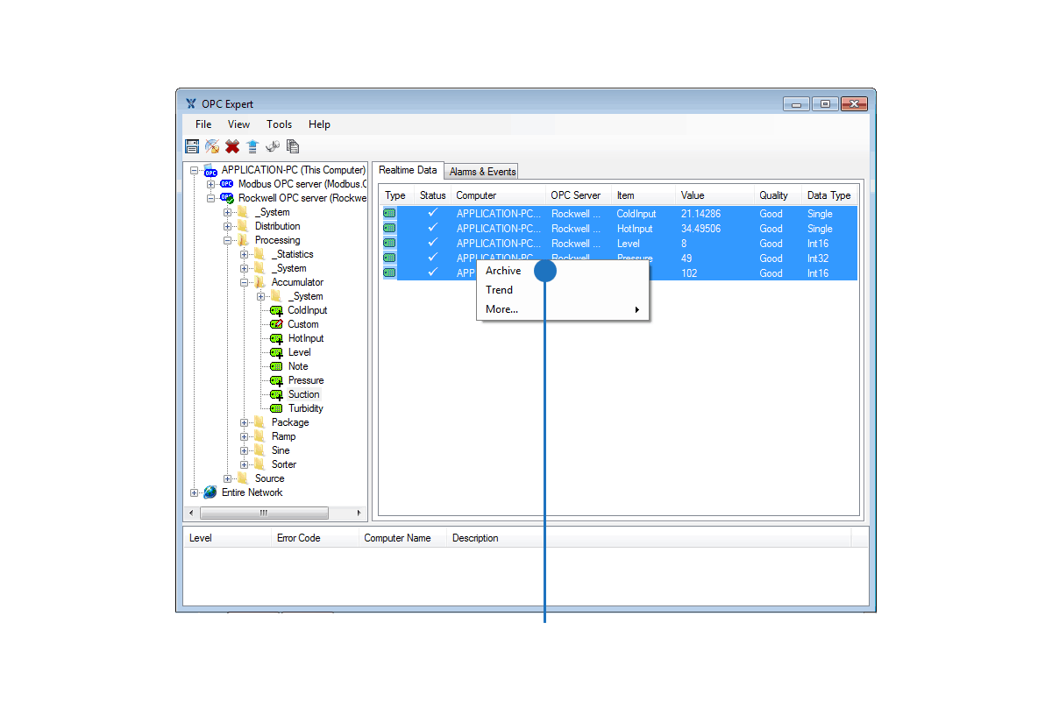Expand the _Statistics folder

pyautogui.click(x=245, y=254)
